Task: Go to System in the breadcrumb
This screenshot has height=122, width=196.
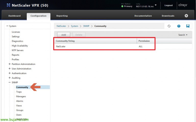Action: click(75, 26)
